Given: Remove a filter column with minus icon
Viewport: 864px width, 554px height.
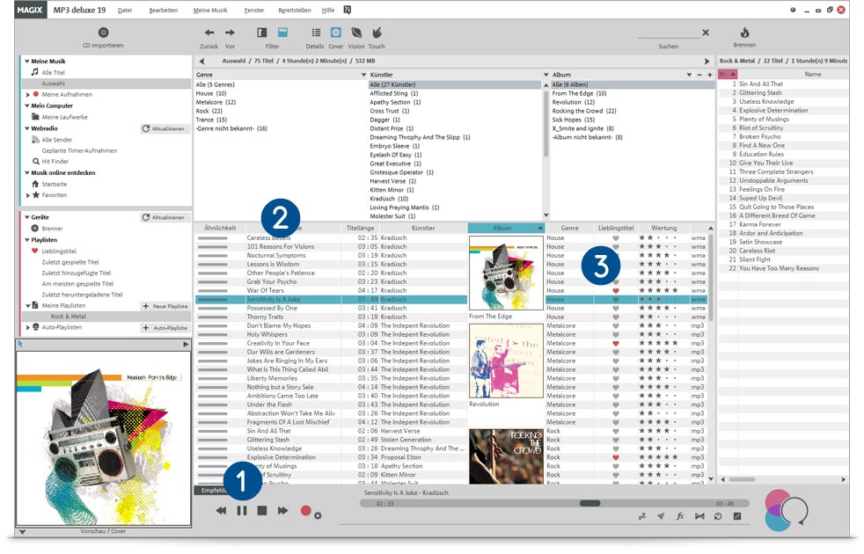Looking at the screenshot, I should pos(699,75).
